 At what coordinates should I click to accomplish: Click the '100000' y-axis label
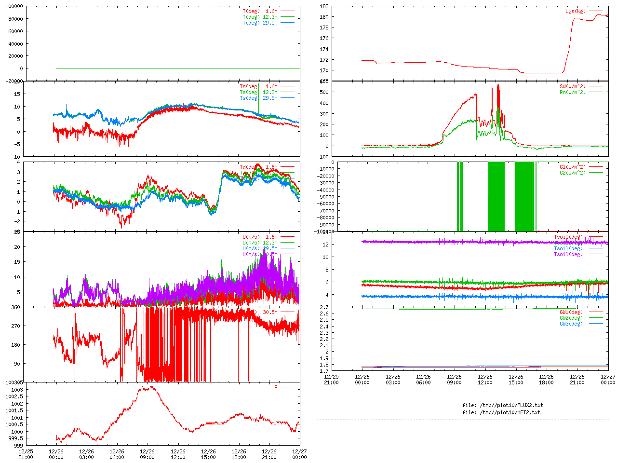[14, 7]
